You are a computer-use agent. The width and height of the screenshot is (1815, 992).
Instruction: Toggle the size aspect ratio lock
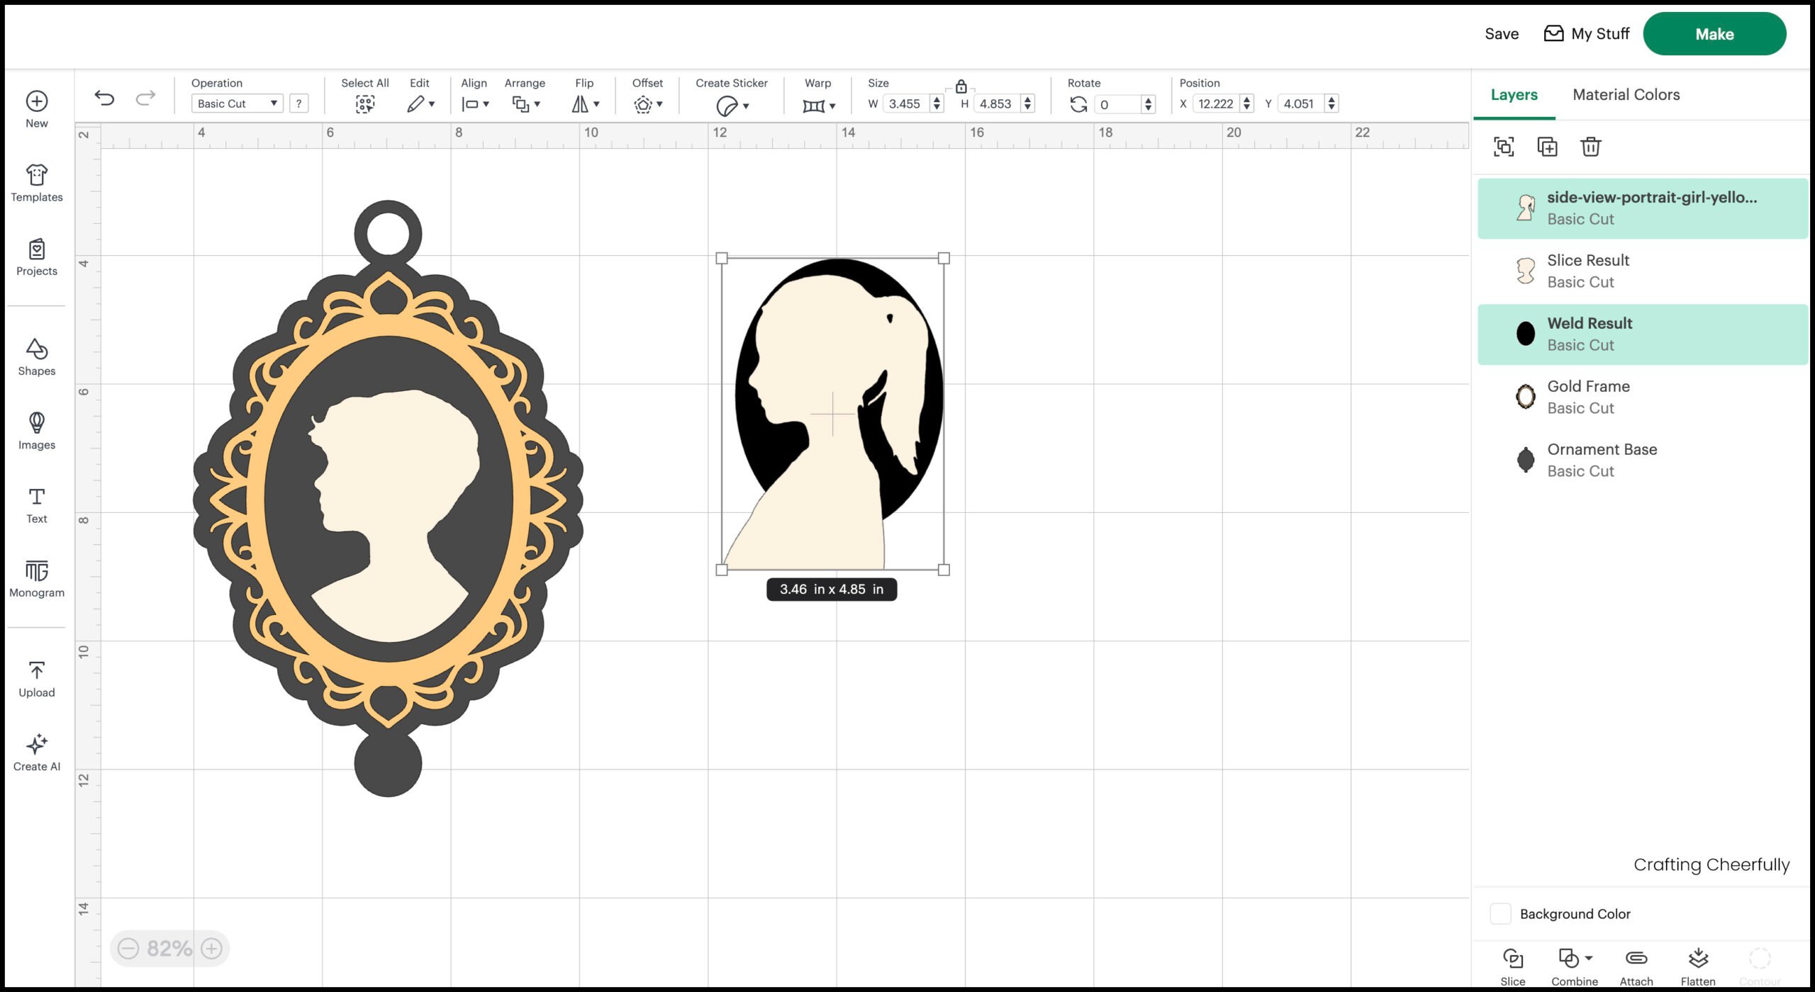[x=961, y=88]
